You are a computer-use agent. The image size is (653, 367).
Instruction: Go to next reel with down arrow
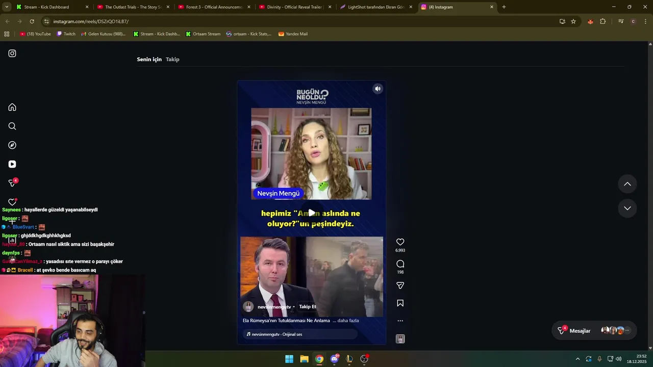point(627,208)
